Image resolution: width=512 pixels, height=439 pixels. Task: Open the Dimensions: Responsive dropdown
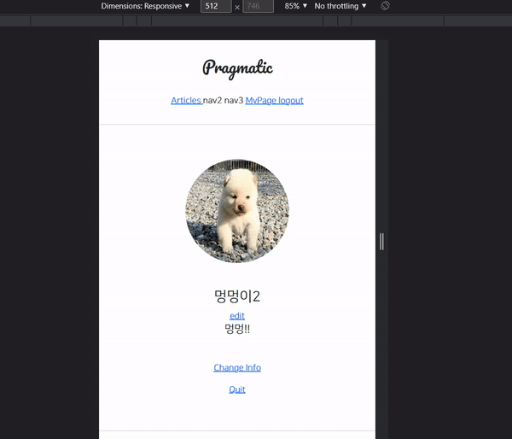(145, 6)
